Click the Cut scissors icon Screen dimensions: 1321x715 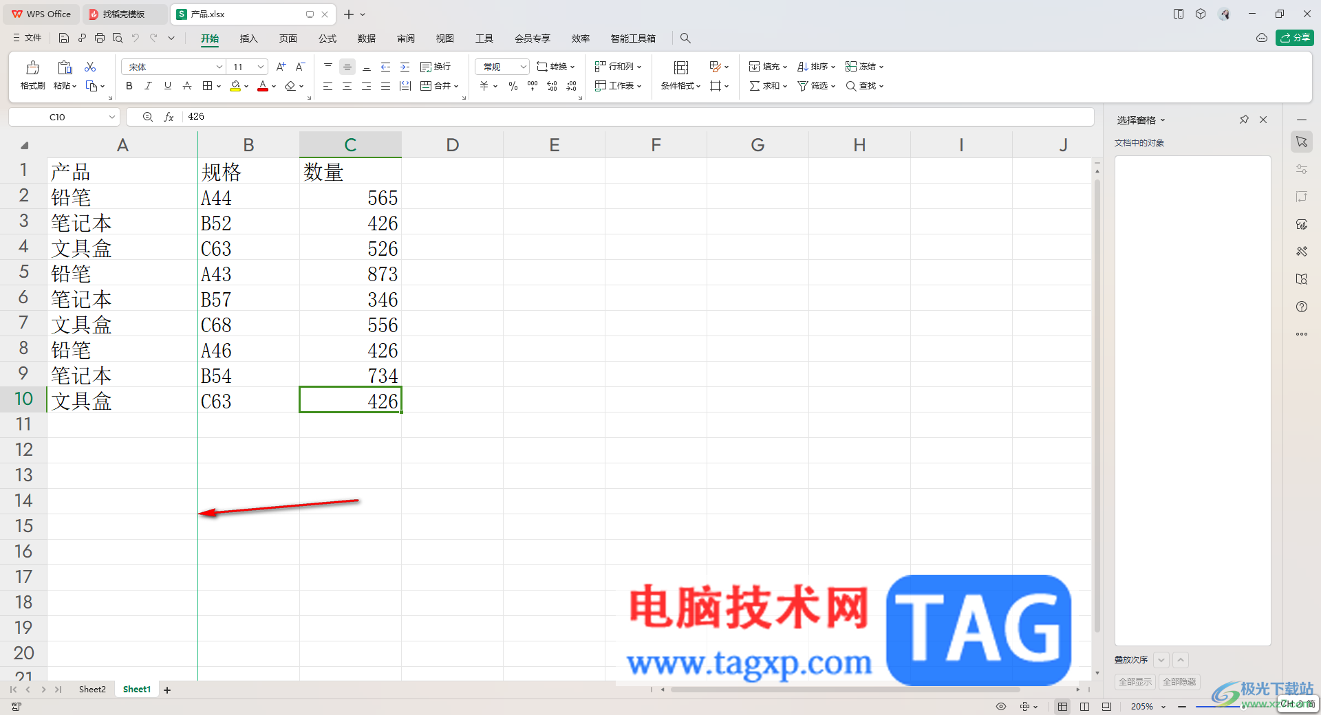[x=90, y=67]
